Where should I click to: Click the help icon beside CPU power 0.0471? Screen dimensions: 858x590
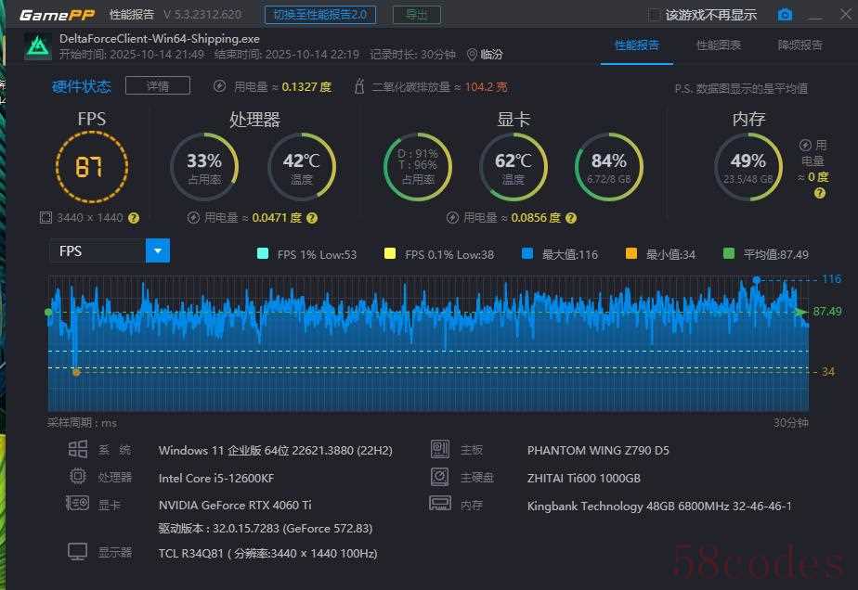pyautogui.click(x=312, y=218)
